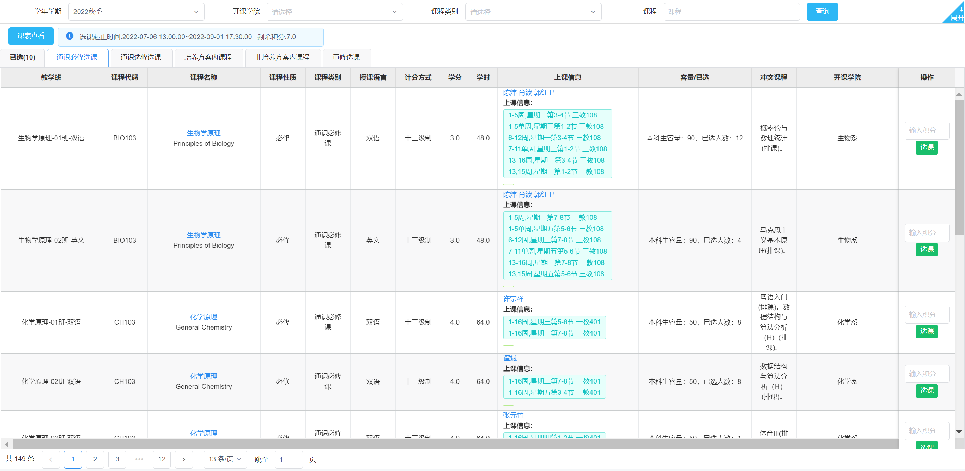
Task: Click capacity cell 本科生容量：90，已选人数：12
Action: [694, 138]
